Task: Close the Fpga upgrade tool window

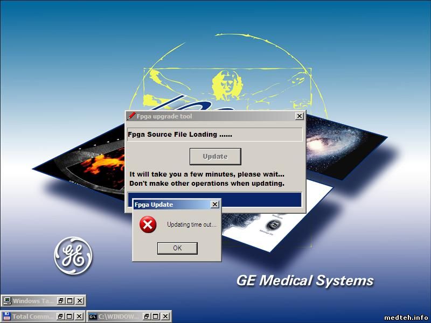Action: point(300,116)
